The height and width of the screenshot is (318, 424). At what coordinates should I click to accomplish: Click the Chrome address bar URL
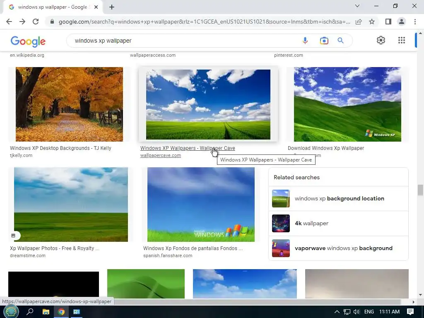click(x=204, y=22)
